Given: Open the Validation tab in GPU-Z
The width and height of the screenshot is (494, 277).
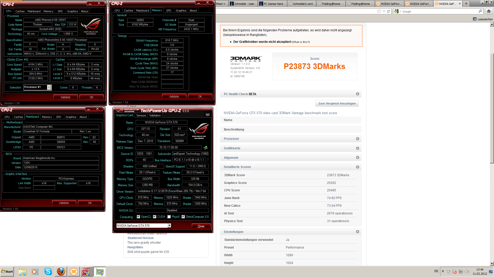Looking at the screenshot, I should 155,115.
